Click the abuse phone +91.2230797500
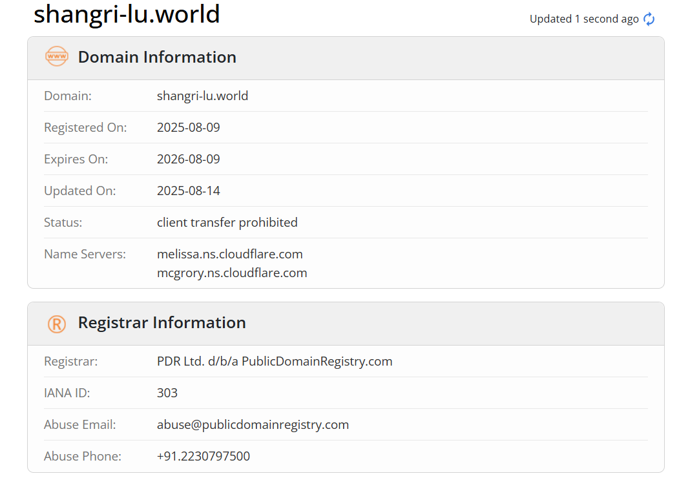The height and width of the screenshot is (478, 679). 203,456
